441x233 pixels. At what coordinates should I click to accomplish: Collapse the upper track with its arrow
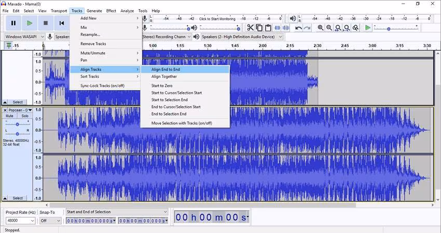coord(5,102)
